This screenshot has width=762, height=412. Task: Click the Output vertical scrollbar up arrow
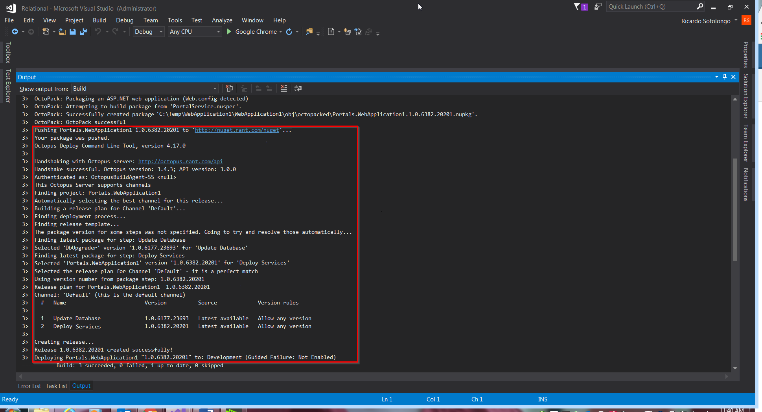(x=735, y=99)
